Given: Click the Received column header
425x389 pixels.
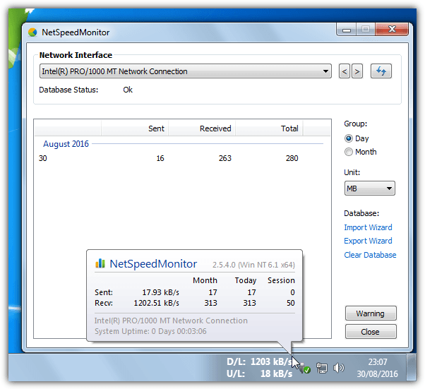Looking at the screenshot, I should [x=202, y=128].
